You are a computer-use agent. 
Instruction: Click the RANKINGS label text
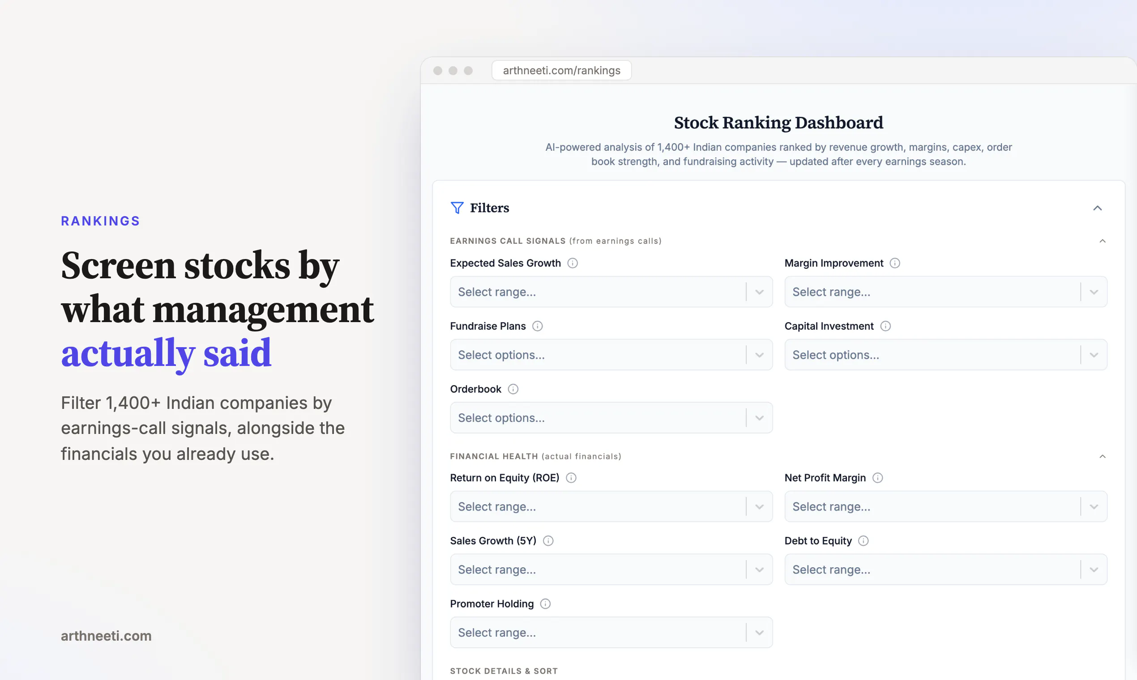click(x=100, y=221)
